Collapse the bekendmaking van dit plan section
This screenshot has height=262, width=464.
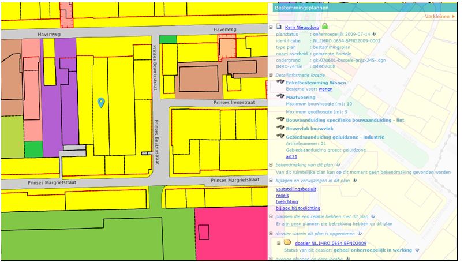271,165
